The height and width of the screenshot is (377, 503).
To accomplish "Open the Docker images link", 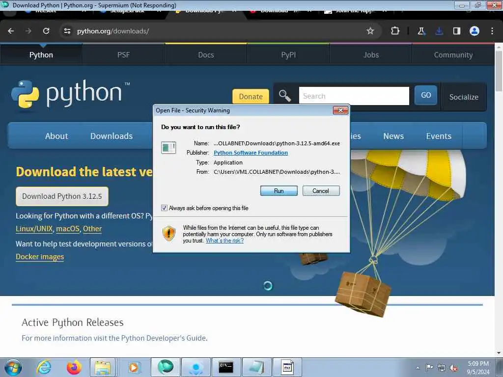I will [40, 256].
